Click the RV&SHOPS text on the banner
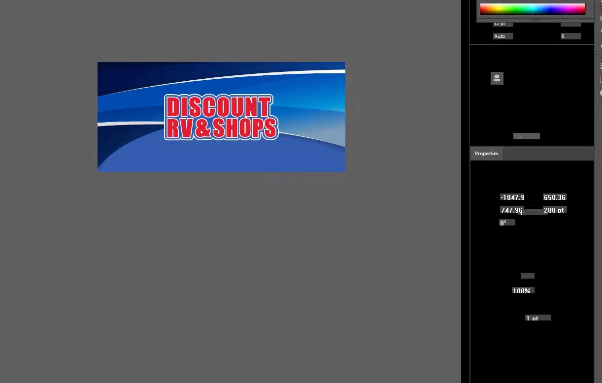The height and width of the screenshot is (383, 602). (221, 128)
